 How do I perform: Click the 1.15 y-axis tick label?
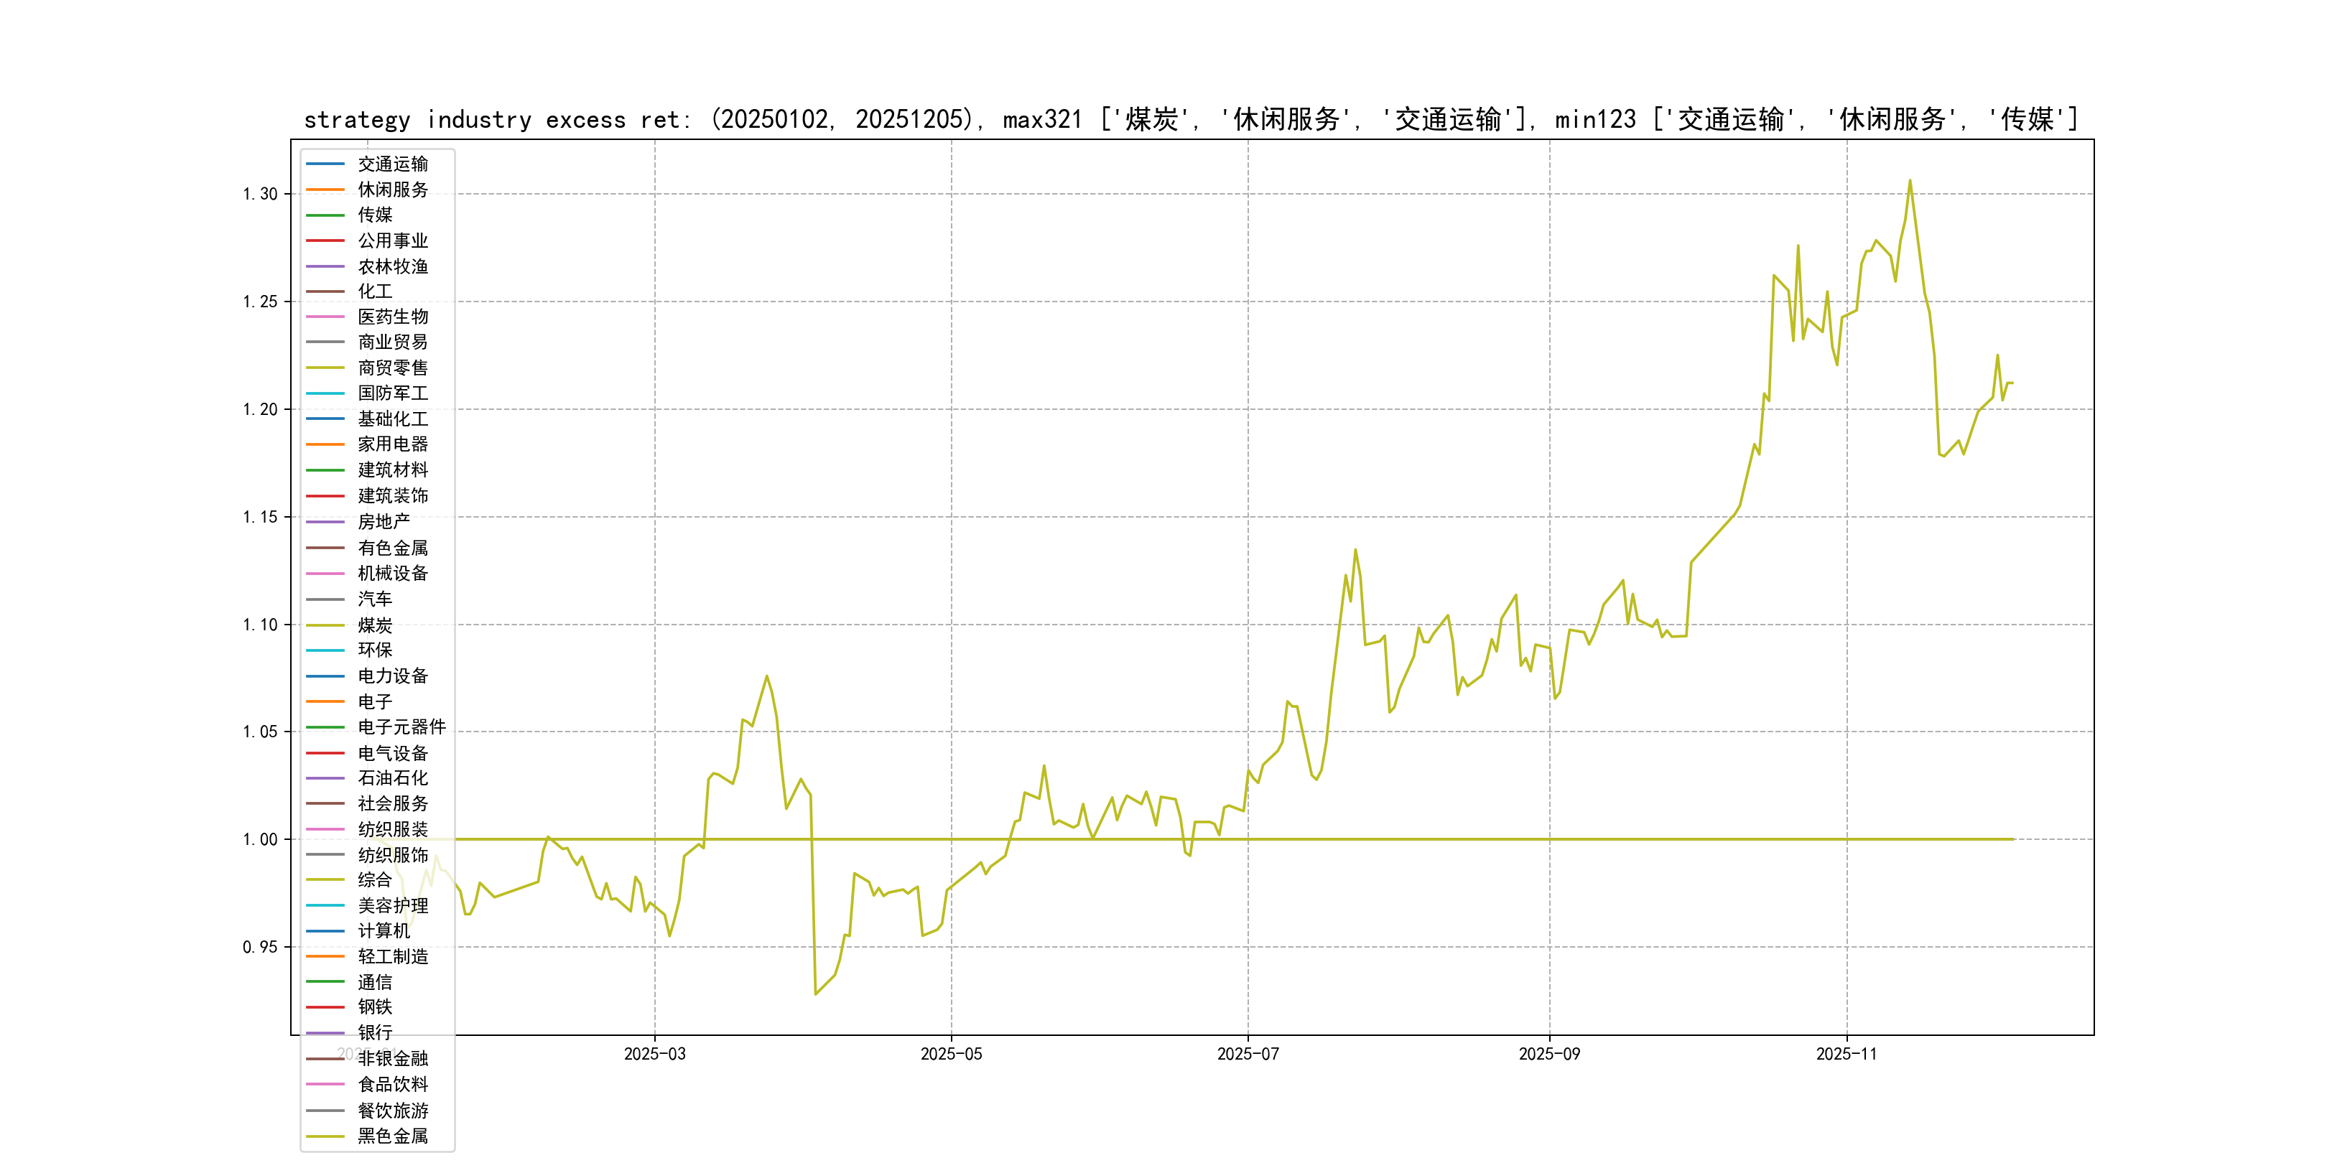pyautogui.click(x=260, y=518)
